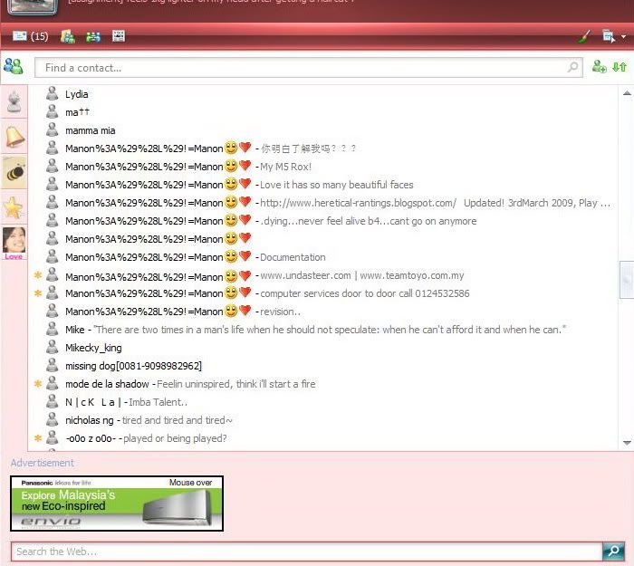
Task: Select Manon contact with '.dying...never feel alive' status
Action: (x=271, y=221)
